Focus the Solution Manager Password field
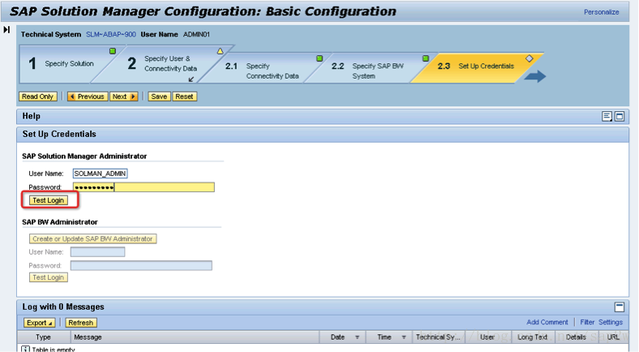The image size is (639, 352). click(x=144, y=187)
